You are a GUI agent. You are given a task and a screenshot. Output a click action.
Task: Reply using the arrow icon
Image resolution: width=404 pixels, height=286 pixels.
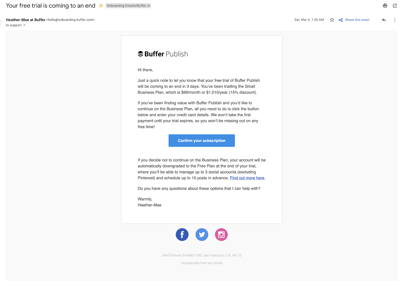[x=384, y=20]
